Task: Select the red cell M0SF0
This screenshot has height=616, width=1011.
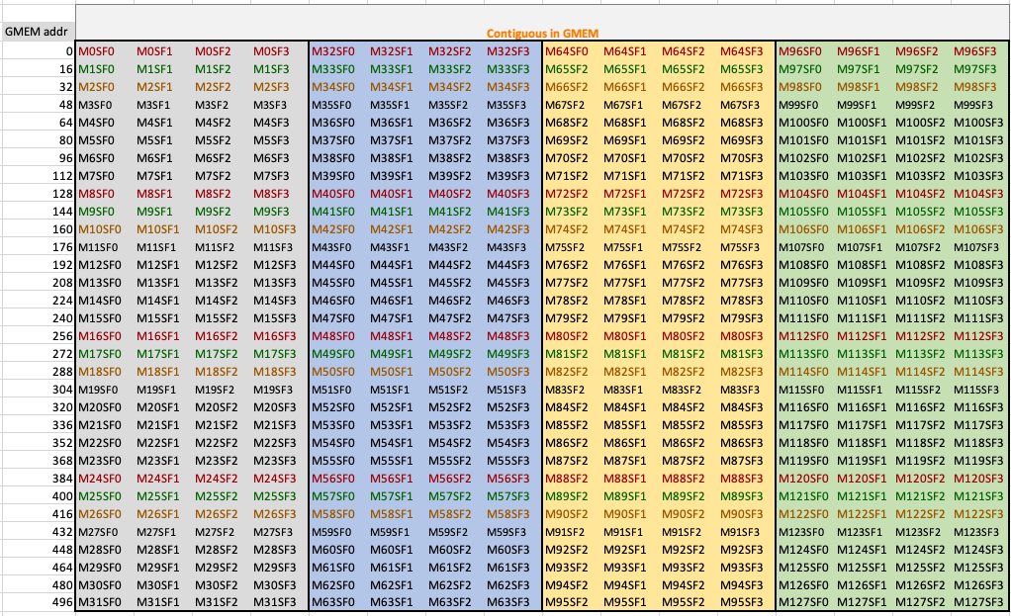Action: click(96, 51)
